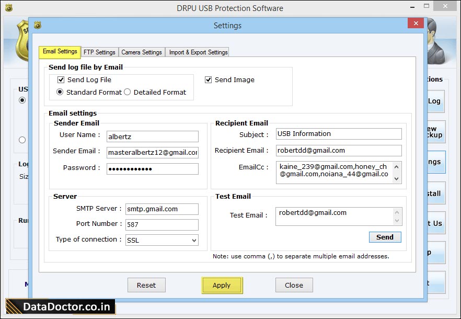
Task: Select the Detailed Format radio button
Action: (x=127, y=92)
